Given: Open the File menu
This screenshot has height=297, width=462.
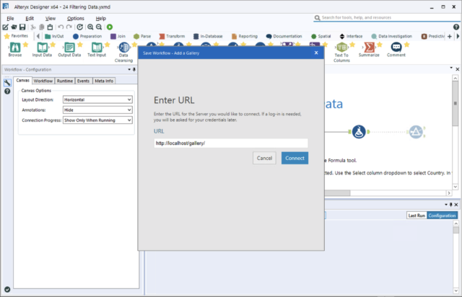Looking at the screenshot, I should 10,18.
